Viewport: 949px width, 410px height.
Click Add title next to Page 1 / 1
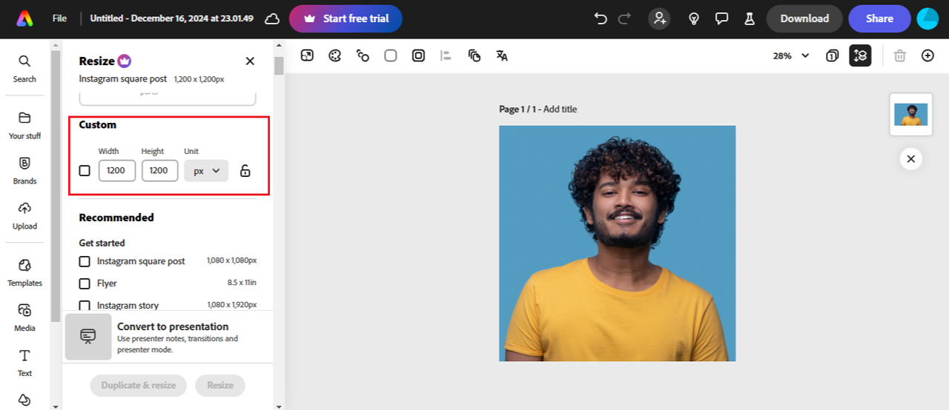point(560,109)
